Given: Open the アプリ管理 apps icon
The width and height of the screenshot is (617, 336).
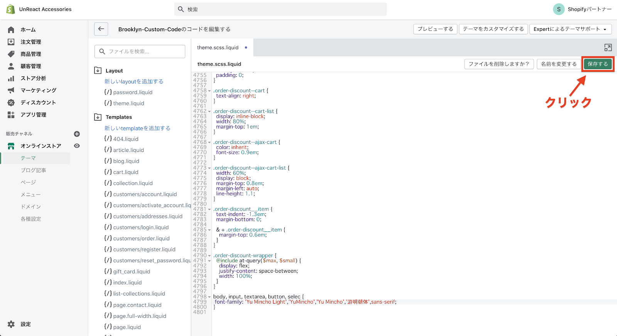Looking at the screenshot, I should click(11, 115).
